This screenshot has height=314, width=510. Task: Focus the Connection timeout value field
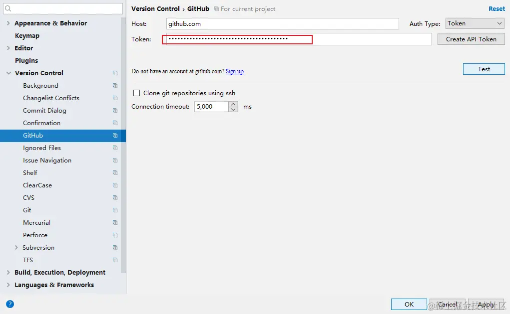(211, 107)
